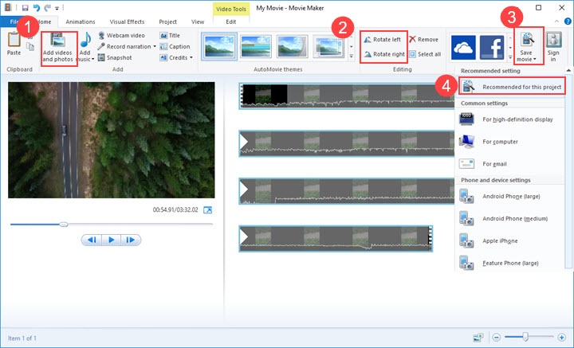Expand the AutoMovie themes gallery

352,57
